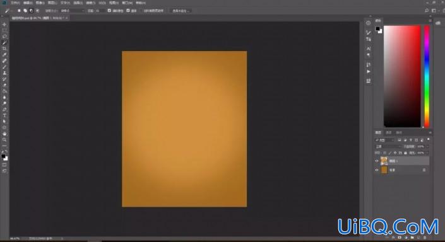This screenshot has height=242, width=445.
Task: Select the Lasso tool
Action: pyautogui.click(x=4, y=37)
